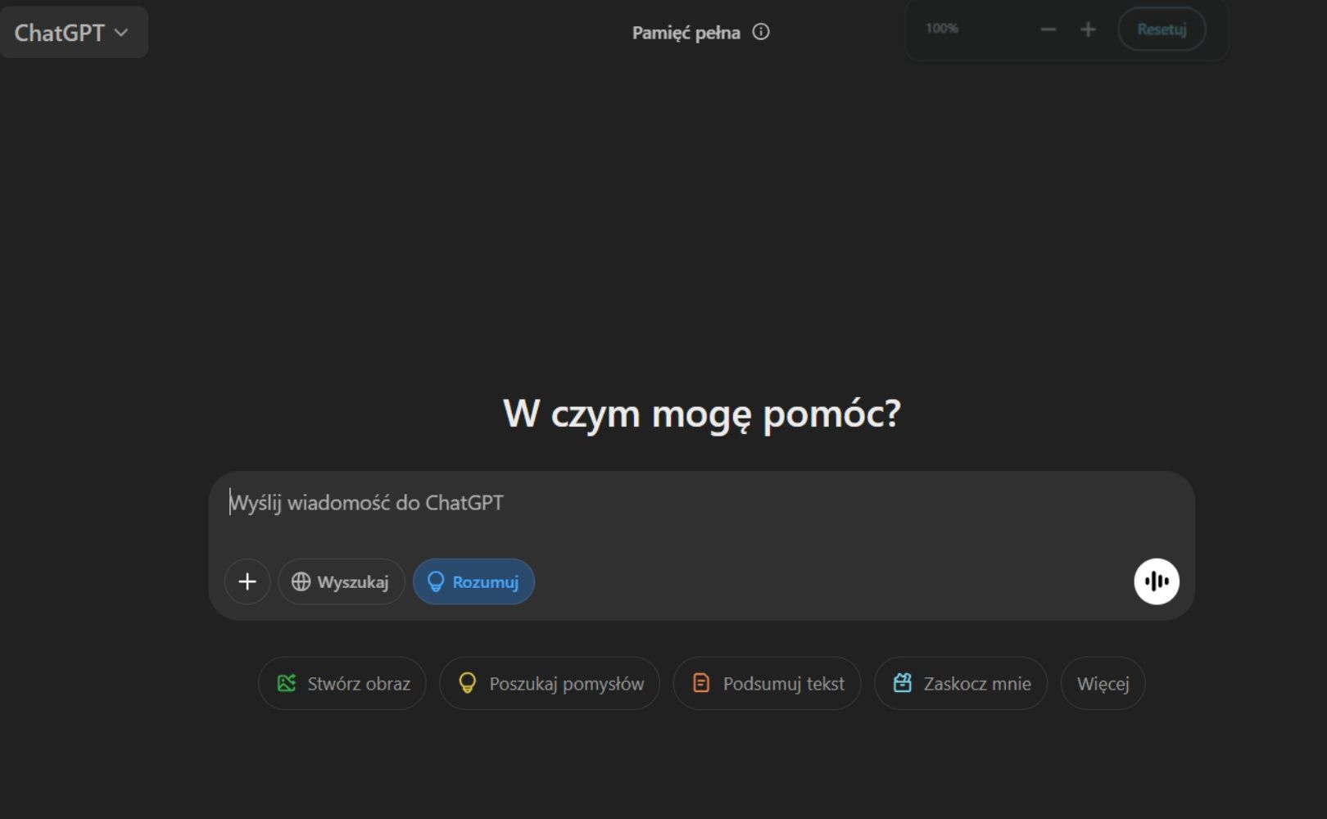Click the Pamięć pełna label
Image resolution: width=1327 pixels, height=819 pixels.
(x=686, y=33)
